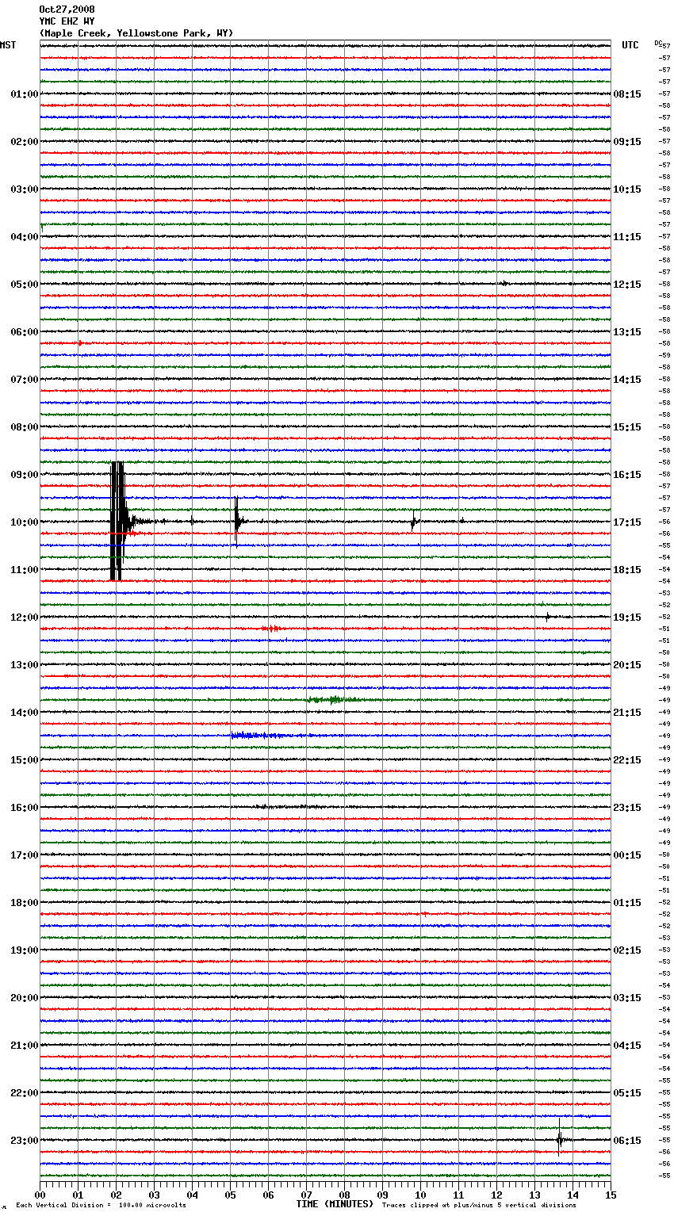Click the TIME (MINUTES) axis title
Viewport: 674px width, 1216px height.
(335, 1204)
